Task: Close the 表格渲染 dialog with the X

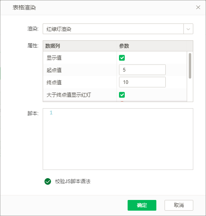Action: coord(198,7)
